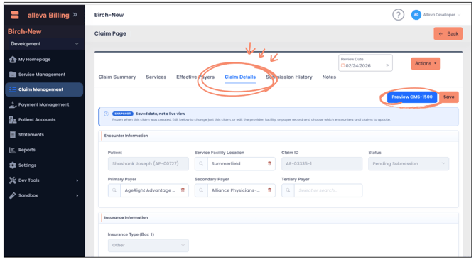Click the calendar icon in Review Date
The image size is (476, 262).
[342, 65]
